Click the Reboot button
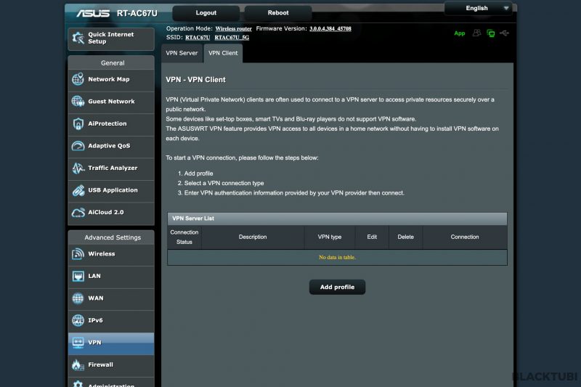 point(278,13)
